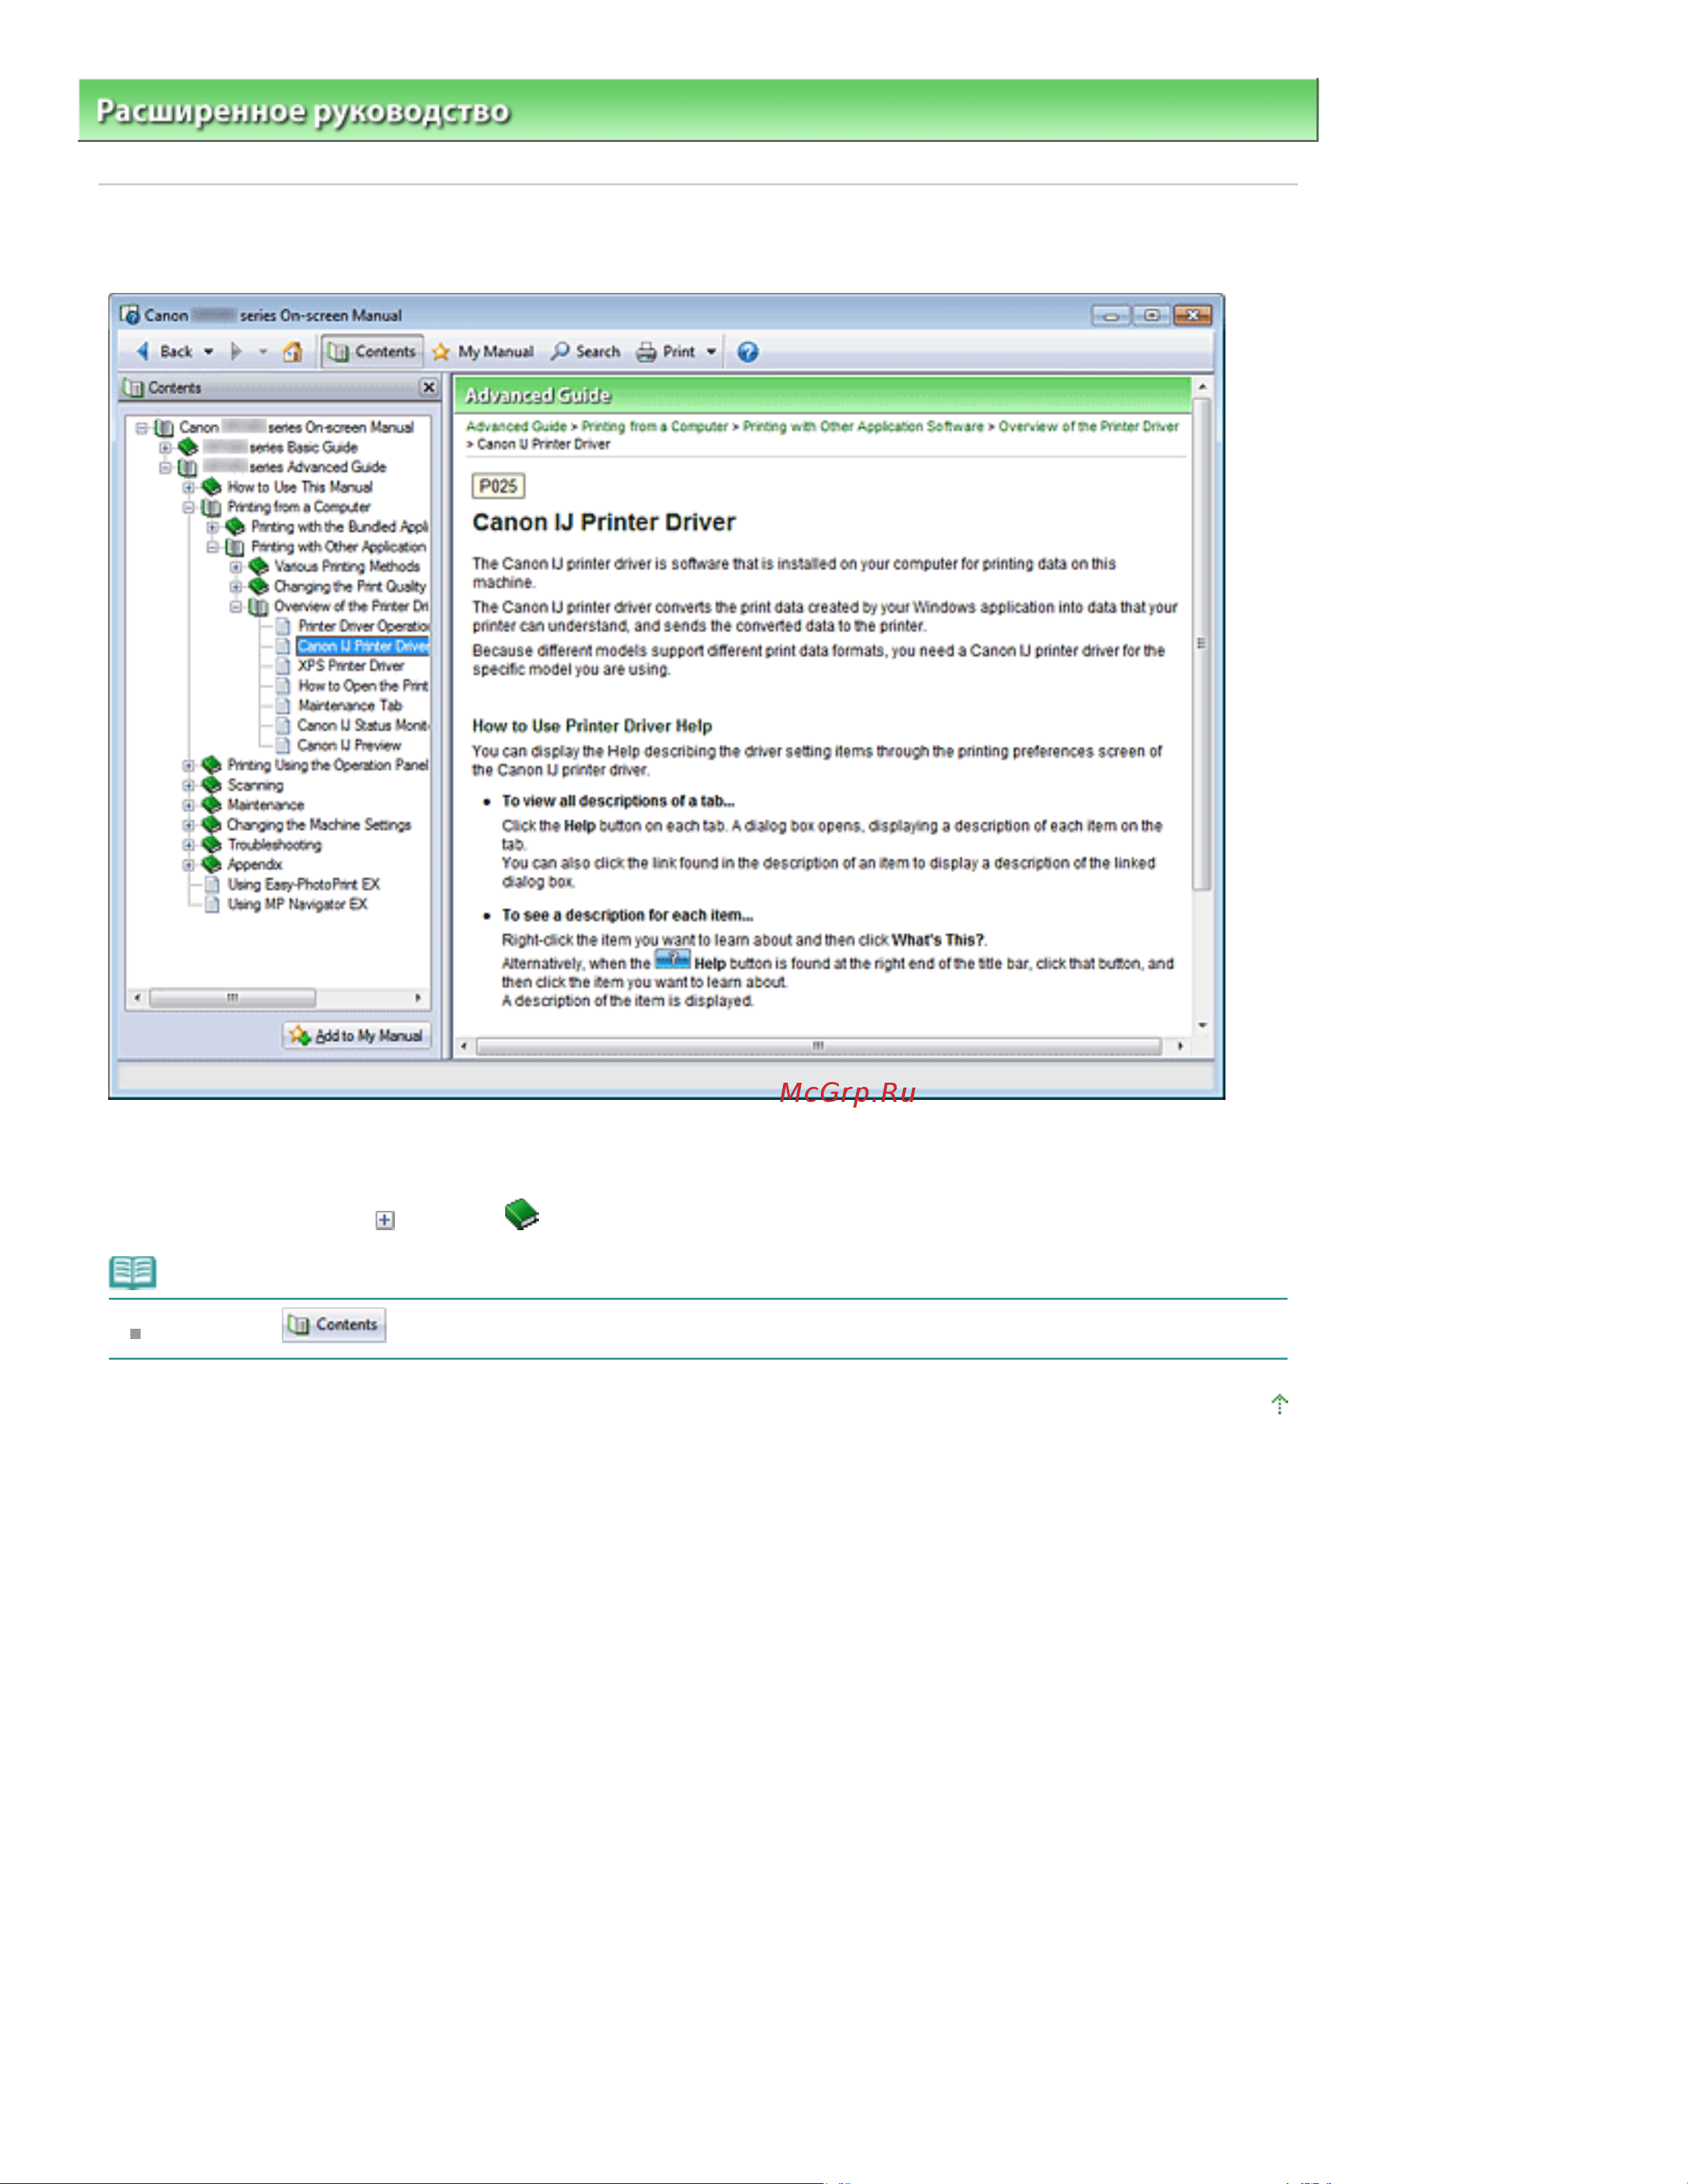1688x2184 pixels.
Task: Click the P025 page code label
Action: click(x=498, y=487)
